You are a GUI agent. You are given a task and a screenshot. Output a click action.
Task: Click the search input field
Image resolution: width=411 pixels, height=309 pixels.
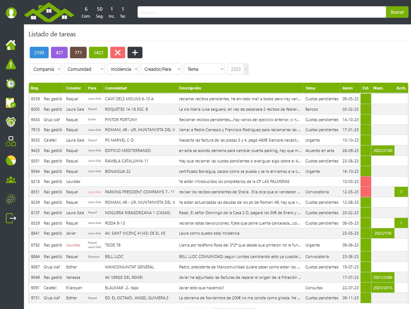click(261, 12)
